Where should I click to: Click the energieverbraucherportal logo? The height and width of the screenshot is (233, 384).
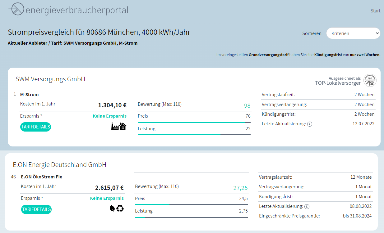pyautogui.click(x=68, y=10)
